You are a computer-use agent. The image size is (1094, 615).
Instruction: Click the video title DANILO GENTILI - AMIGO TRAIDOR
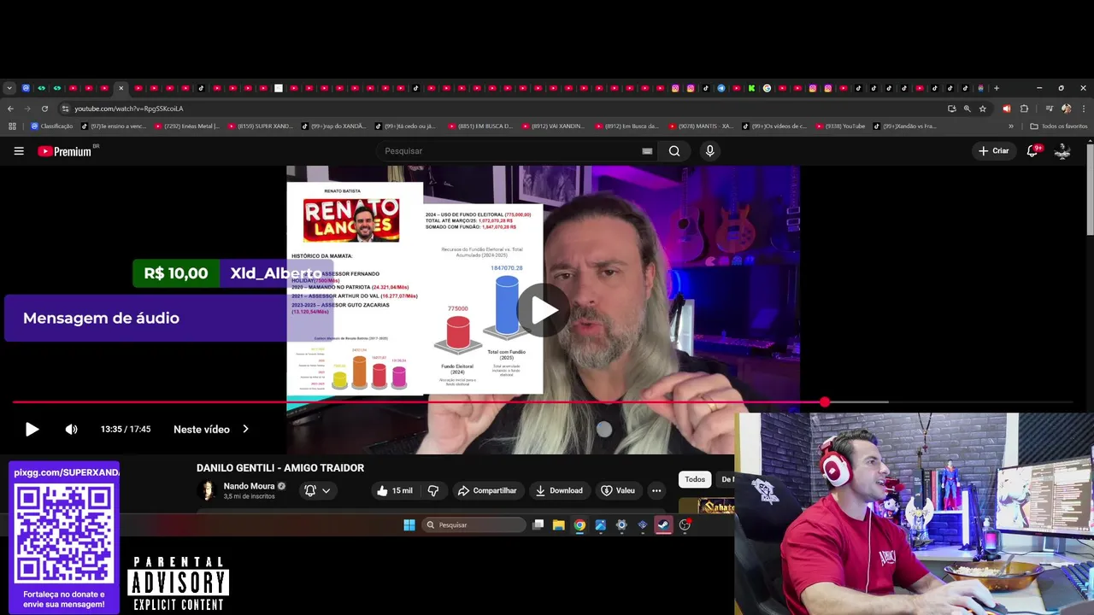point(280,468)
